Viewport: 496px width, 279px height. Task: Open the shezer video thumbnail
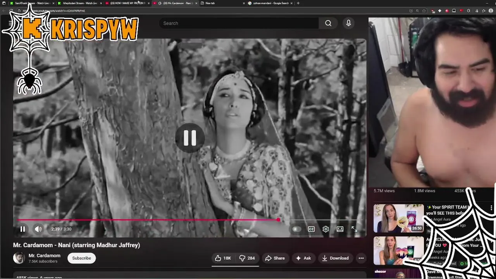pos(398,274)
